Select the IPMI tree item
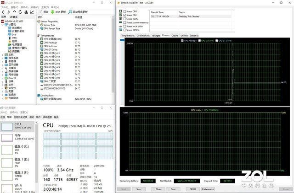The image size is (294, 193). tap(12, 38)
